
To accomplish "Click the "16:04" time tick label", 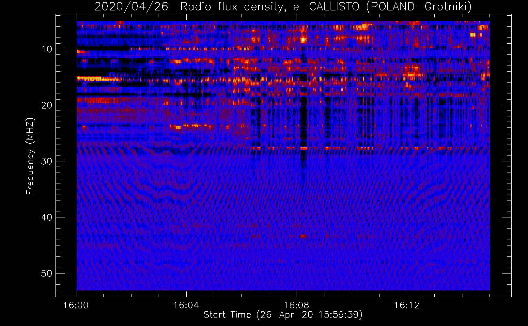I will 186,305.
